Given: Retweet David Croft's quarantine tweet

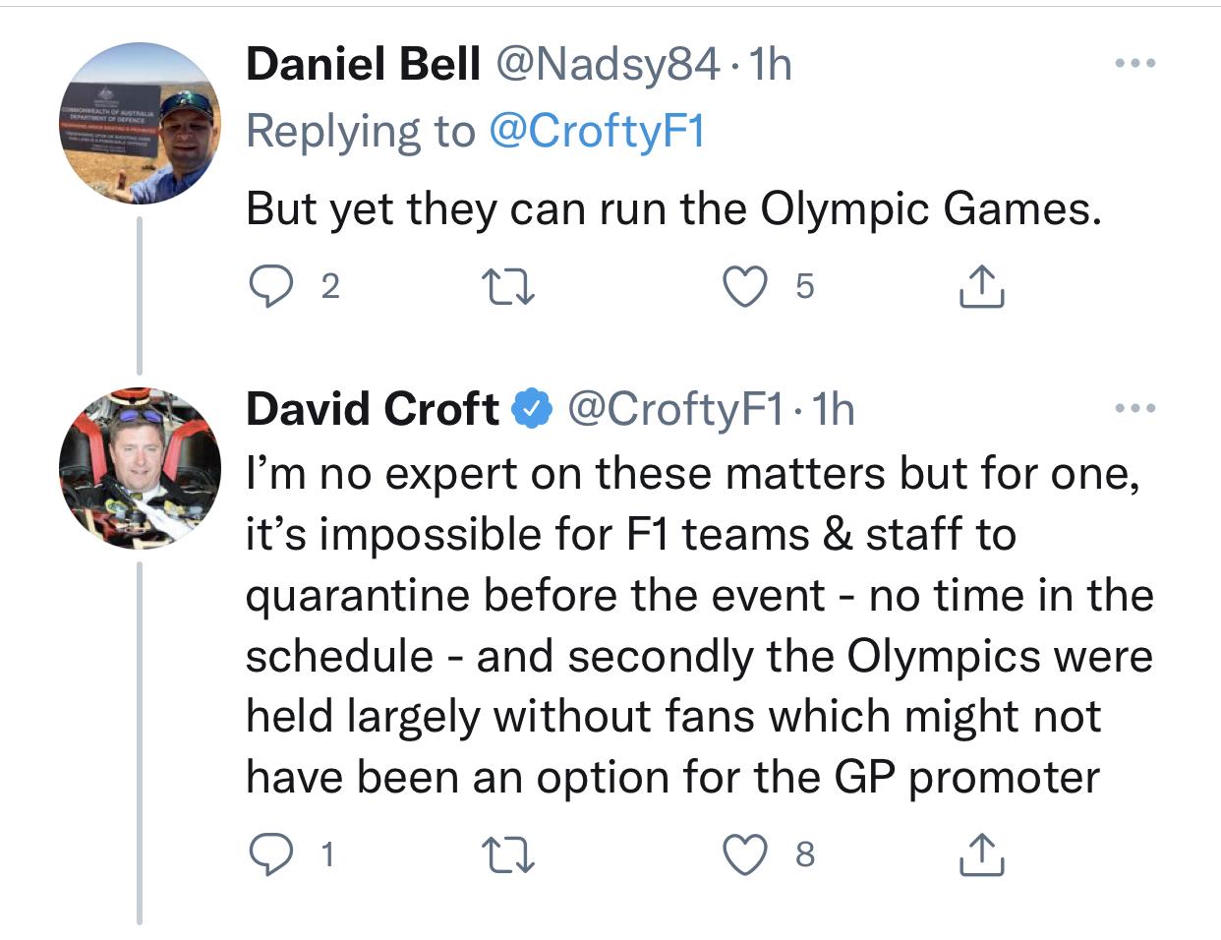Looking at the screenshot, I should pos(507,854).
